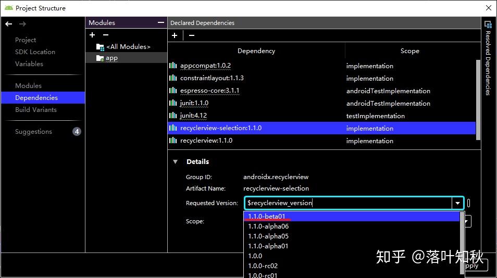
Task: Open the SDK Location page
Action: pos(35,52)
